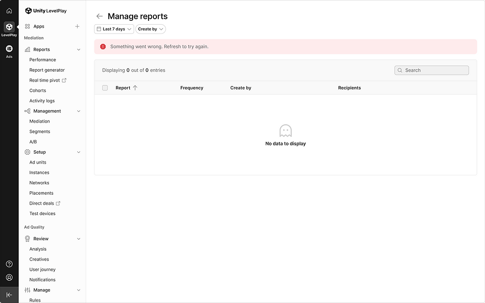Open Creatives under Review
The height and width of the screenshot is (303, 485).
[x=39, y=259]
